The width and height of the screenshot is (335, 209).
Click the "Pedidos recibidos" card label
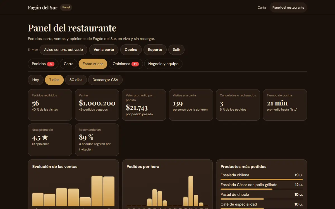click(x=44, y=95)
